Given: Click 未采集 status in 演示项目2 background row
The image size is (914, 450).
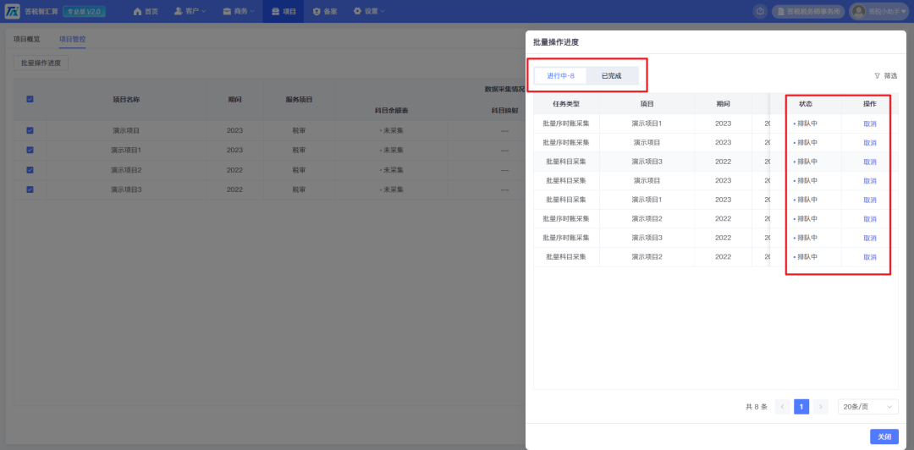Looking at the screenshot, I should click(x=391, y=170).
